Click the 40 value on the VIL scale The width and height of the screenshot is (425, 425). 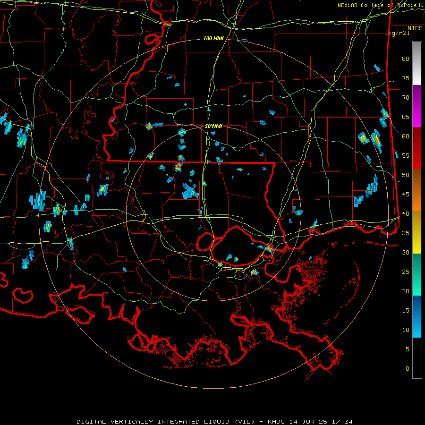(406, 214)
